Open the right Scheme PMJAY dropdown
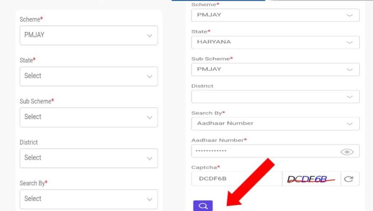Screen dimensions: 373x211 coord(275,15)
